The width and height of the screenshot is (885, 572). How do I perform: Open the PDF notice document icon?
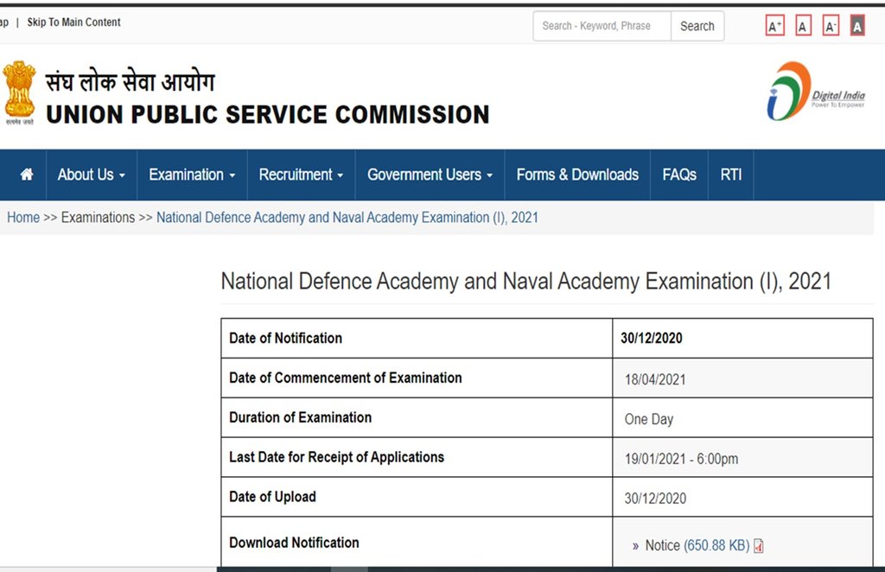coord(758,545)
